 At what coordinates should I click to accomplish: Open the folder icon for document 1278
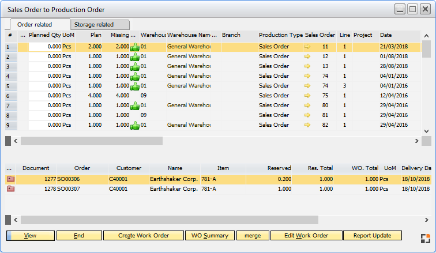[x=10, y=188]
